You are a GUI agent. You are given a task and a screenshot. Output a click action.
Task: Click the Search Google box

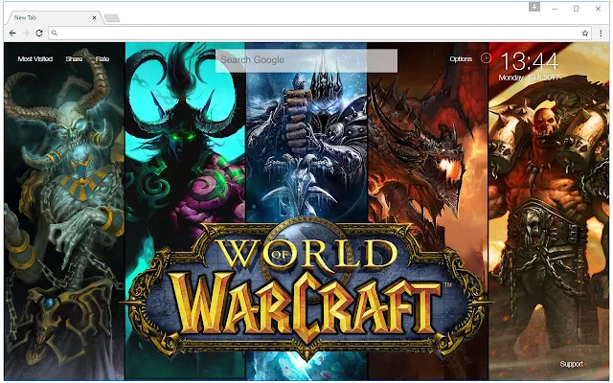coord(306,60)
